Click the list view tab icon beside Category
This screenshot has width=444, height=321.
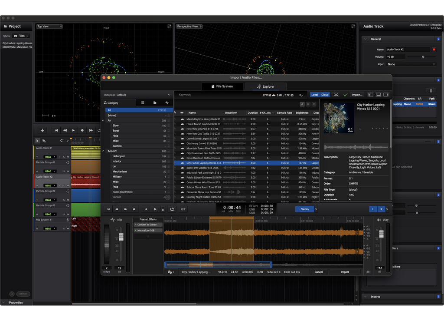pyautogui.click(x=143, y=103)
